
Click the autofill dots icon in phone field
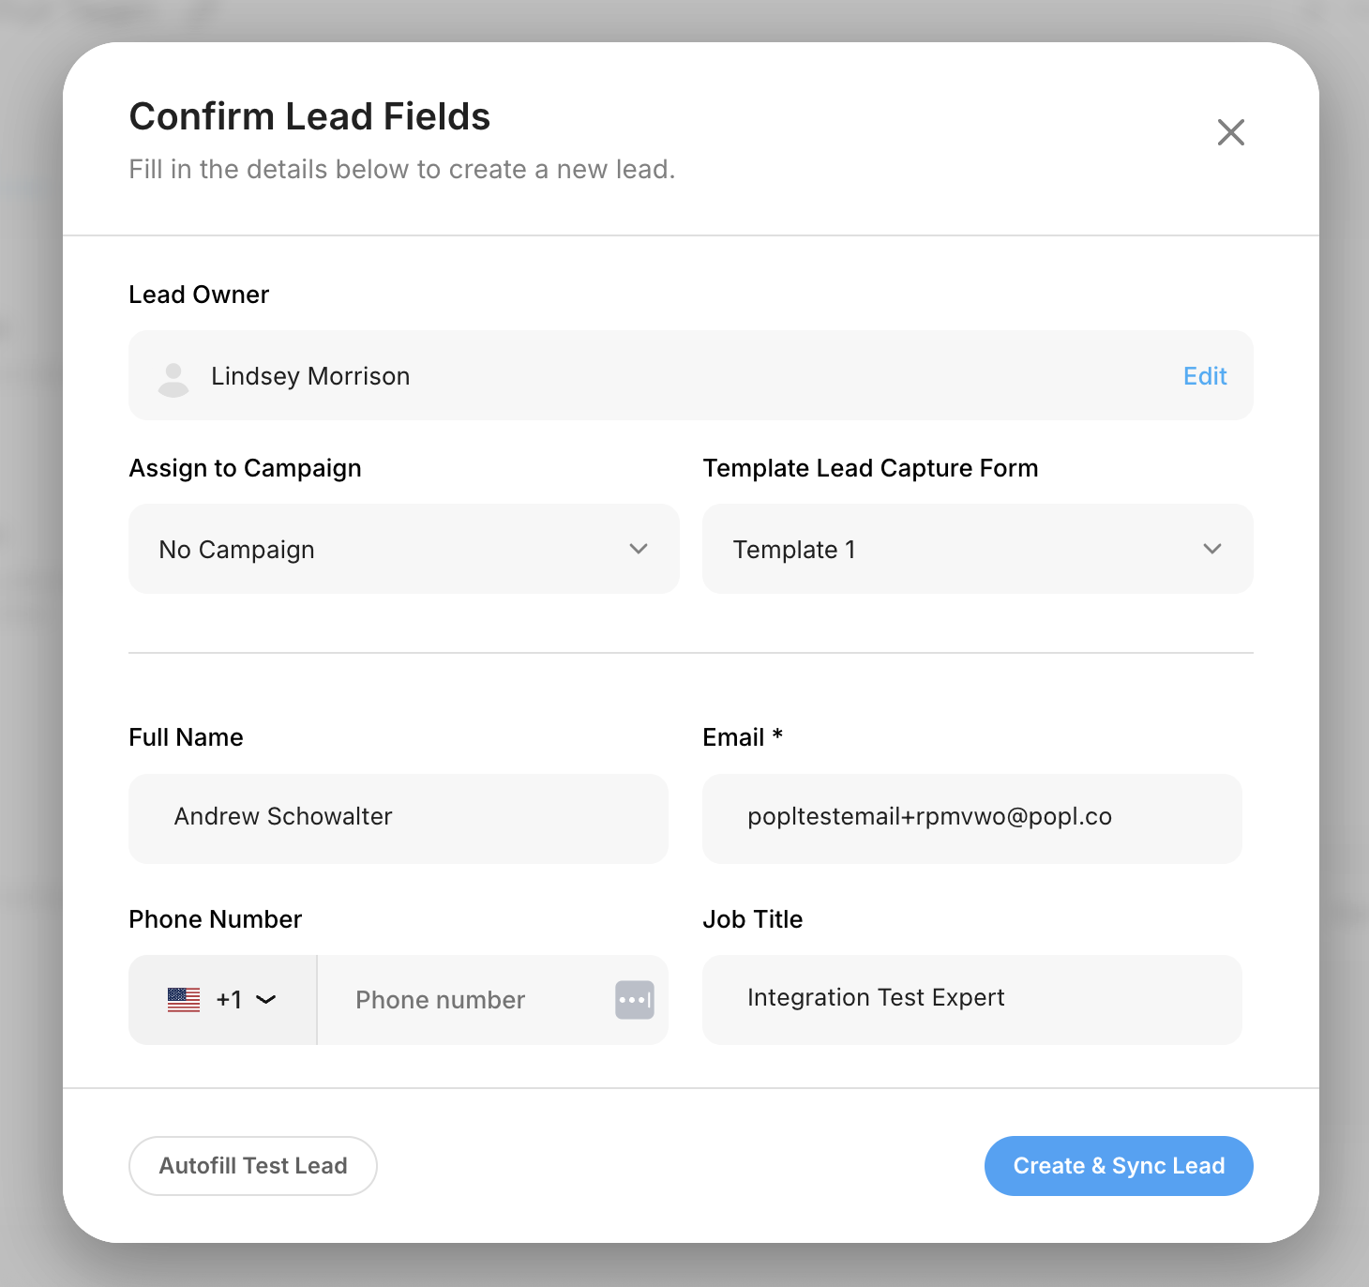point(634,1000)
